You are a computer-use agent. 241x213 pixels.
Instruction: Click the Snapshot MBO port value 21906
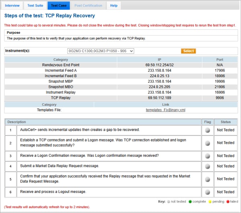click(x=220, y=86)
